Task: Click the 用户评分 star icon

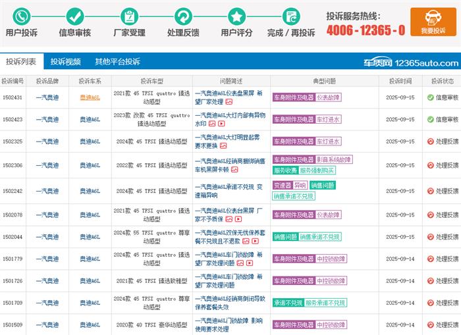Action: click(x=236, y=16)
